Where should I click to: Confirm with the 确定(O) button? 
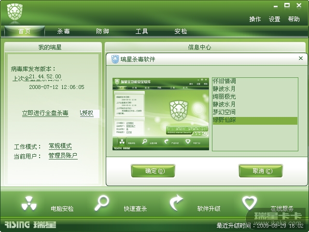tap(153, 171)
